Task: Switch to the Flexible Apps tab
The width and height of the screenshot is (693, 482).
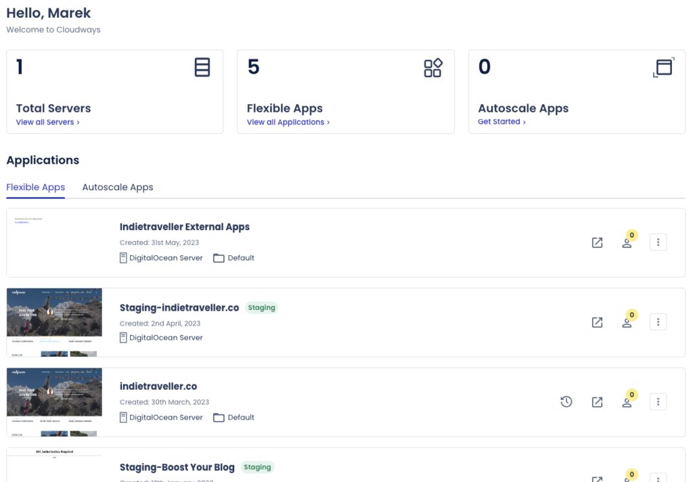Action: click(35, 187)
